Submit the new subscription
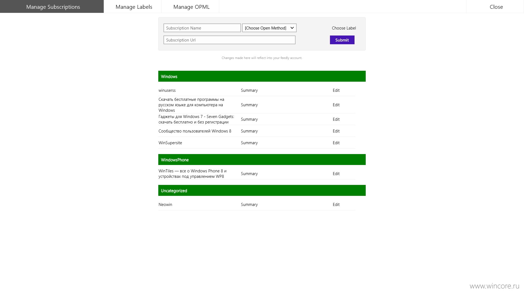Screen dimensions: 524x295 (x=342, y=40)
